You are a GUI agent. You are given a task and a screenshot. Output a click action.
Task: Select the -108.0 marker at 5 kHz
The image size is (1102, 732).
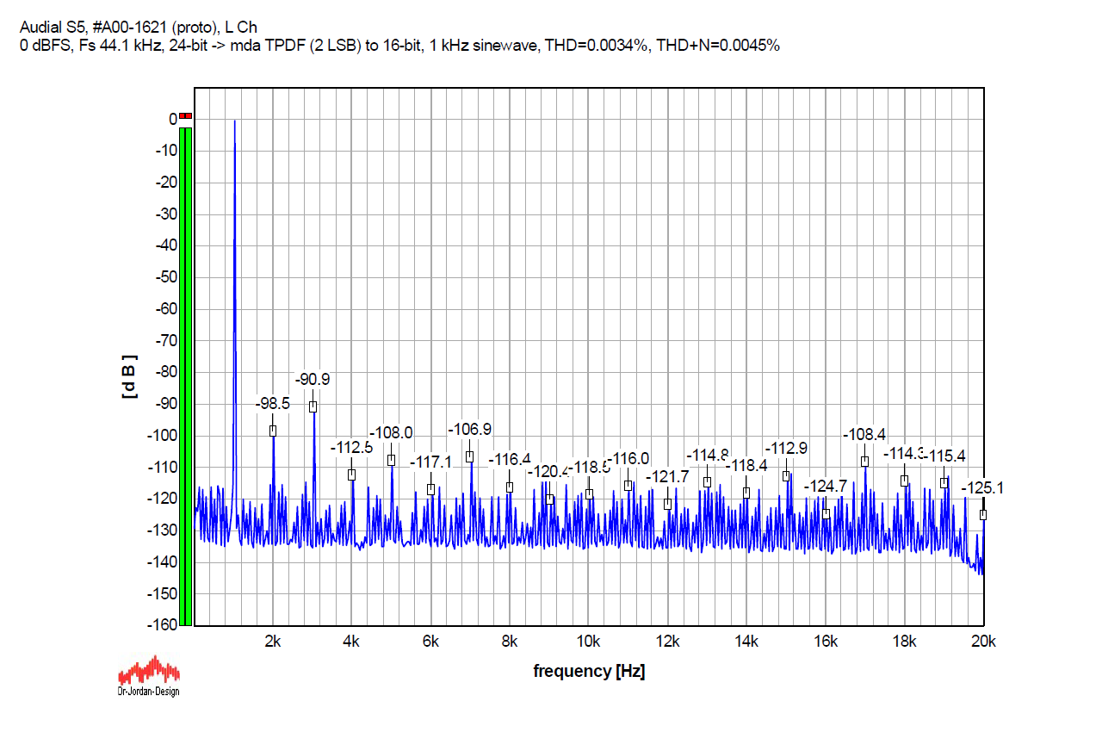click(391, 460)
